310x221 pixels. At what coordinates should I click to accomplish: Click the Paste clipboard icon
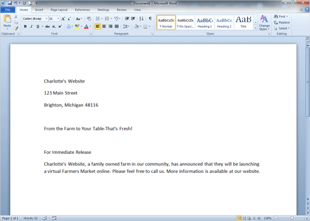click(x=7, y=19)
